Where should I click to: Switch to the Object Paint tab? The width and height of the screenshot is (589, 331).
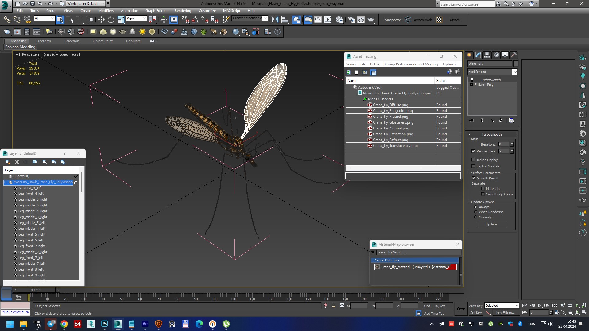pos(103,41)
